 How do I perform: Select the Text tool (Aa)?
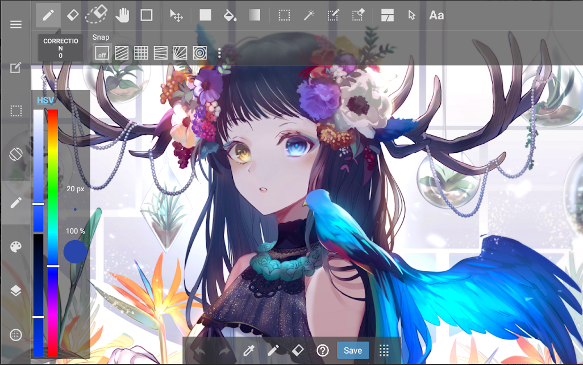(436, 15)
